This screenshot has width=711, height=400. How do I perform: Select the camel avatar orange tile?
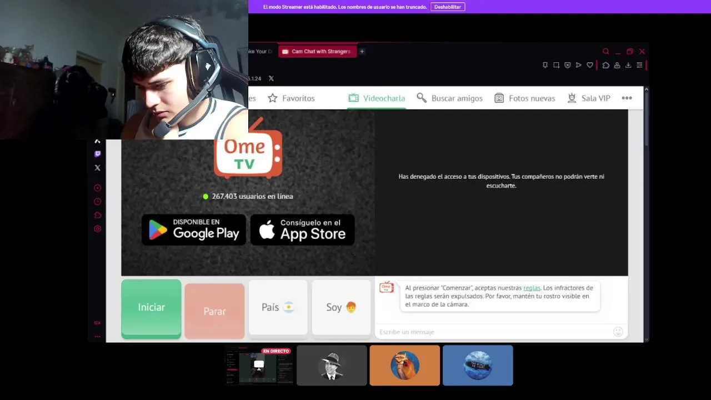click(404, 366)
